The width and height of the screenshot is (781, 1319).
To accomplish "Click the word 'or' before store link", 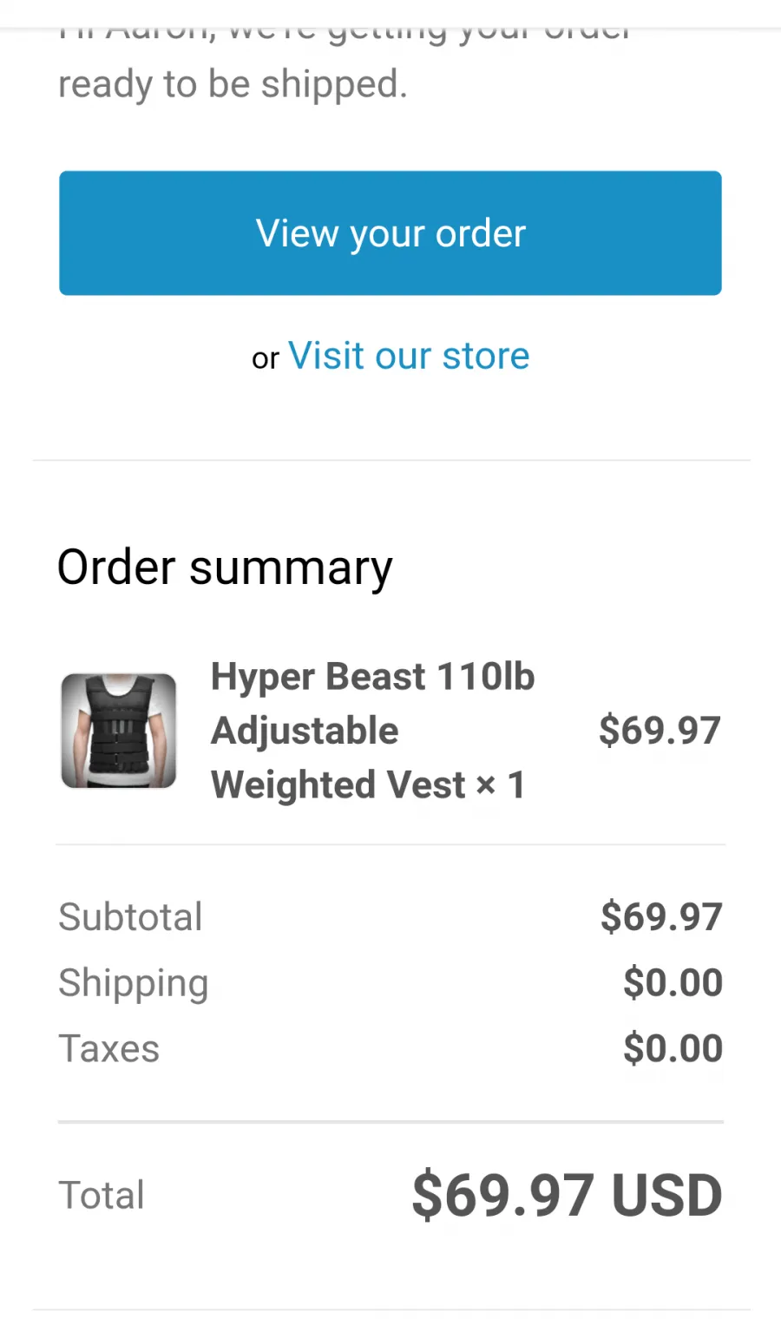I will tap(266, 358).
